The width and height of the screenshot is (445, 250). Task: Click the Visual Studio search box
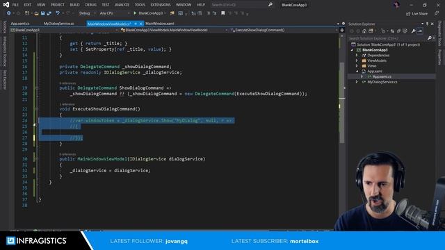click(x=242, y=5)
